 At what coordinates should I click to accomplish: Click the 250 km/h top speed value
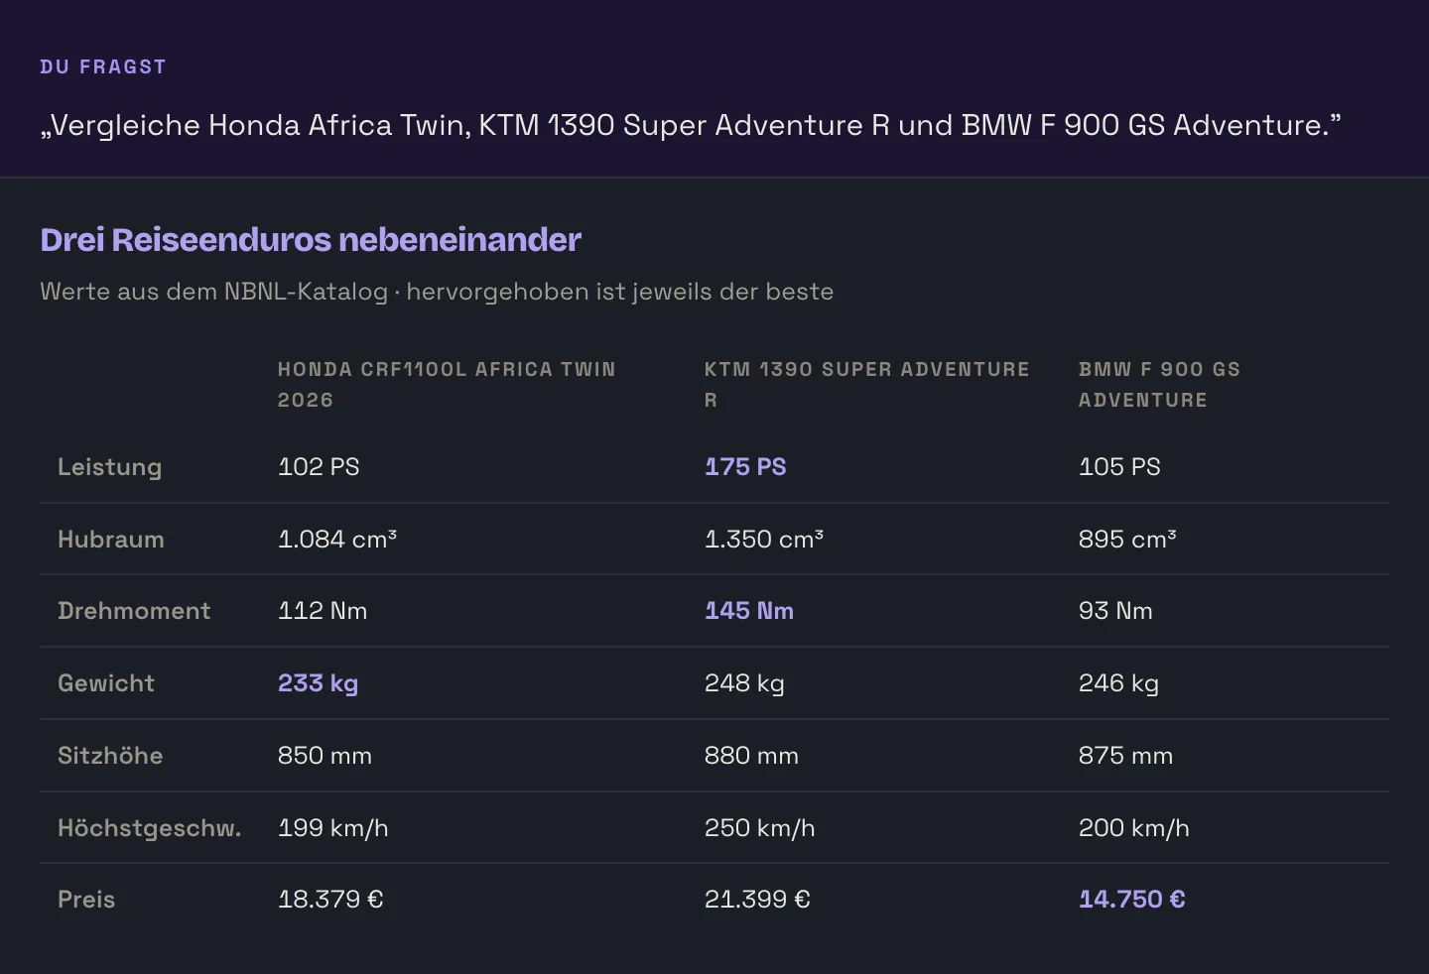pyautogui.click(x=759, y=828)
